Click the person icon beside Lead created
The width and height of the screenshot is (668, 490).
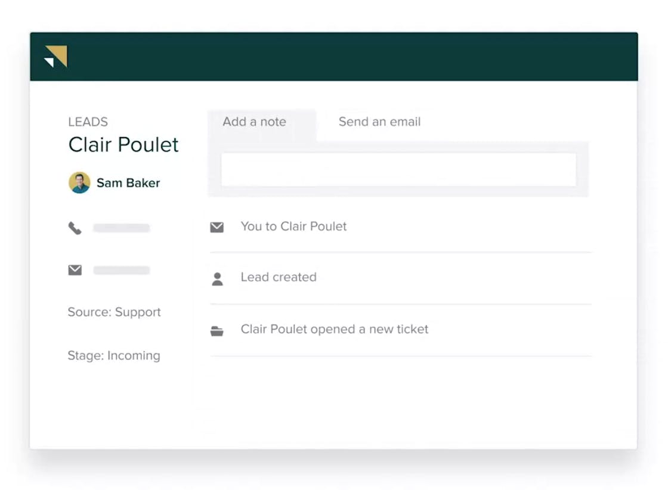click(217, 279)
